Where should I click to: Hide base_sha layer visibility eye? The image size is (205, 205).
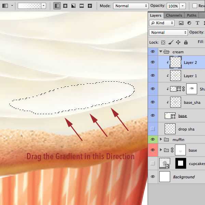[153, 102]
